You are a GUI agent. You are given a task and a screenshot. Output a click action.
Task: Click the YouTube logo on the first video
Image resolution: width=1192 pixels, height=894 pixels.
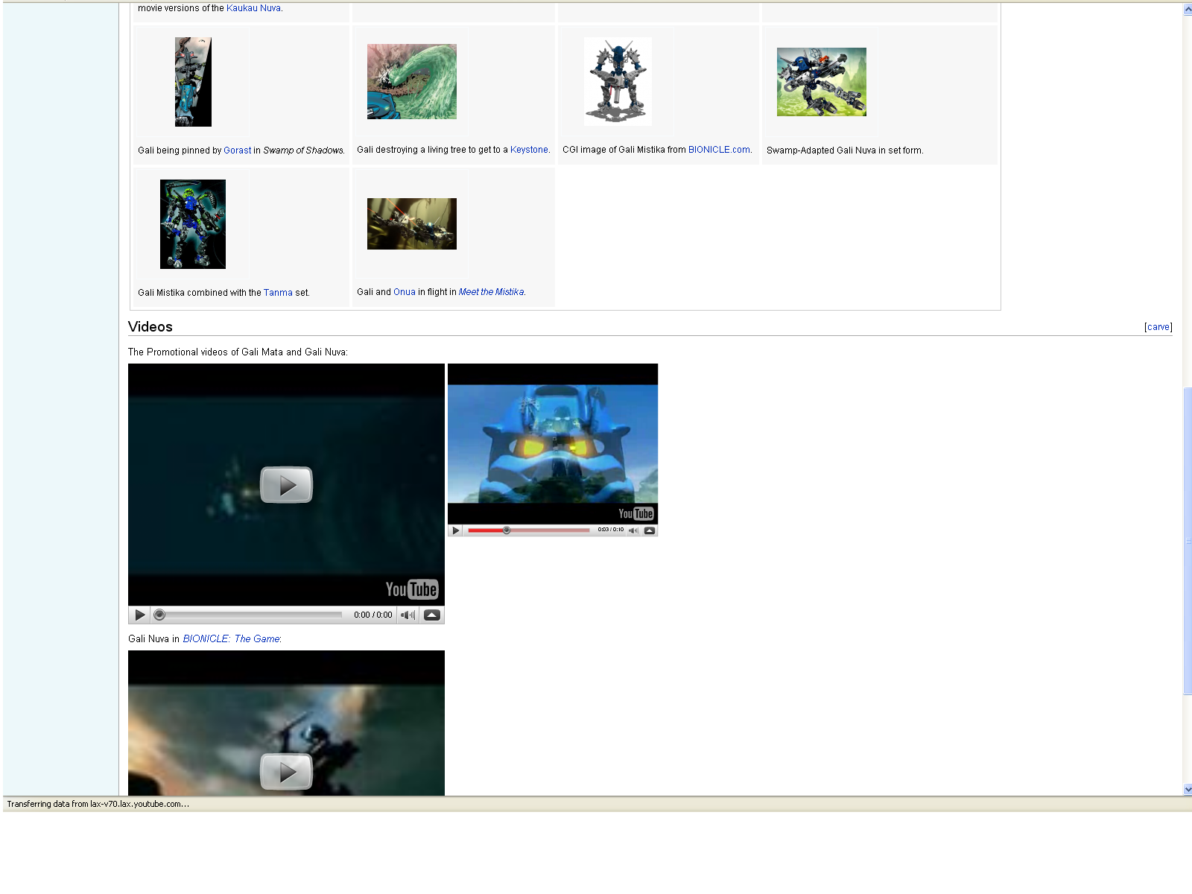click(411, 589)
